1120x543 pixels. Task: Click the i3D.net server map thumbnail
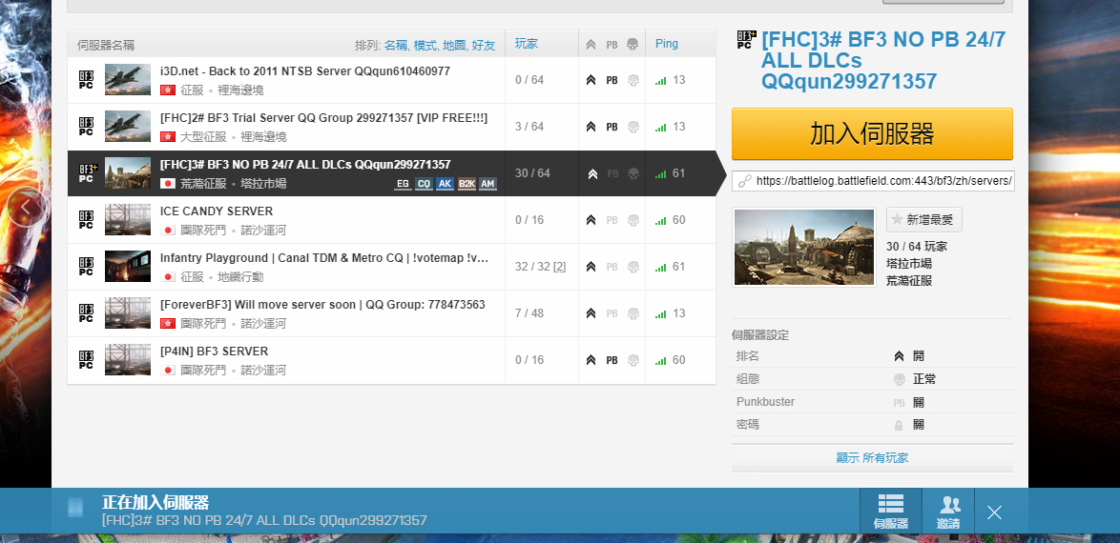tap(128, 80)
